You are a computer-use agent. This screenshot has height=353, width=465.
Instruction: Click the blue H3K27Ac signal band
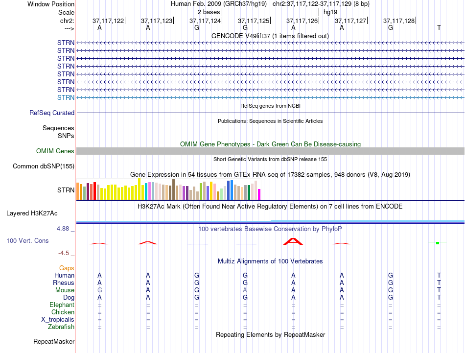[270, 222]
